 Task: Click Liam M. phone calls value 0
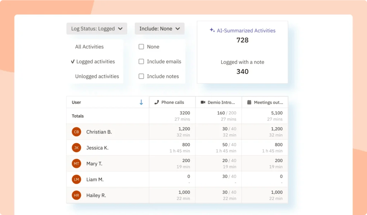(189, 176)
